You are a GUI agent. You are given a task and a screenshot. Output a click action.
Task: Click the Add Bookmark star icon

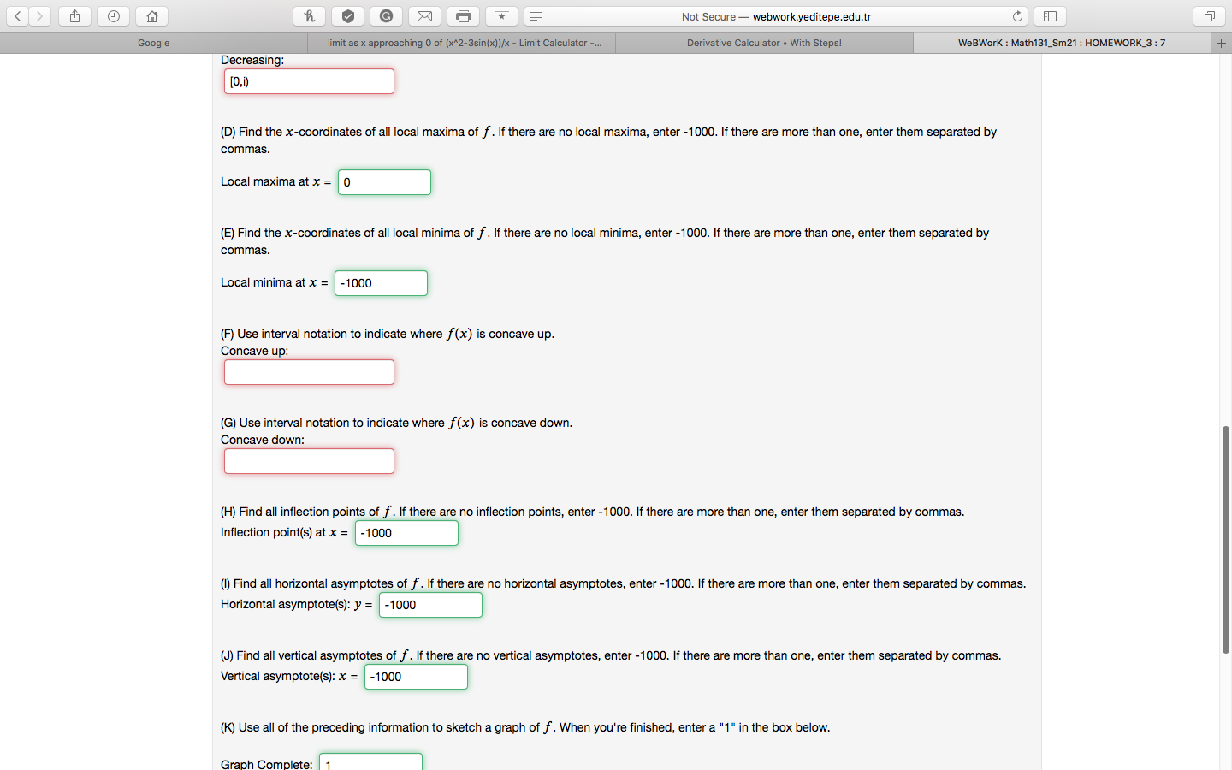click(501, 15)
